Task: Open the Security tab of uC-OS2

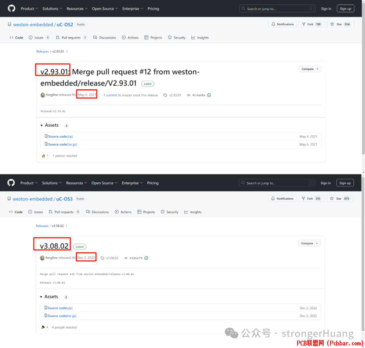Action: [x=177, y=38]
